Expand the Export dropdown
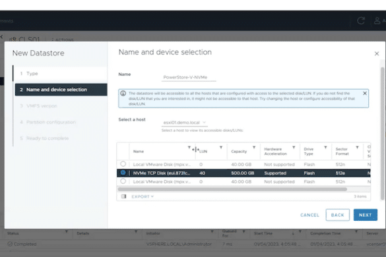This screenshot has width=386, height=257. click(143, 196)
